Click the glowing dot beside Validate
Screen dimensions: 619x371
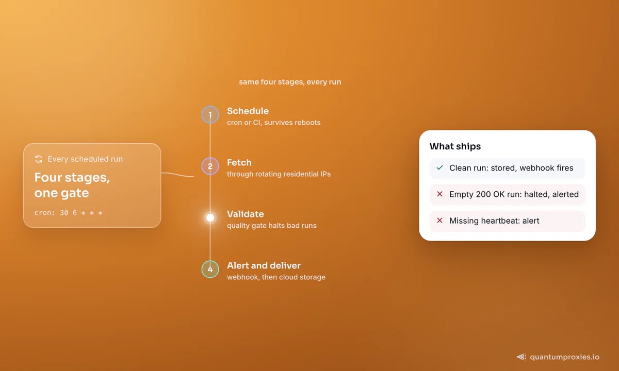210,217
